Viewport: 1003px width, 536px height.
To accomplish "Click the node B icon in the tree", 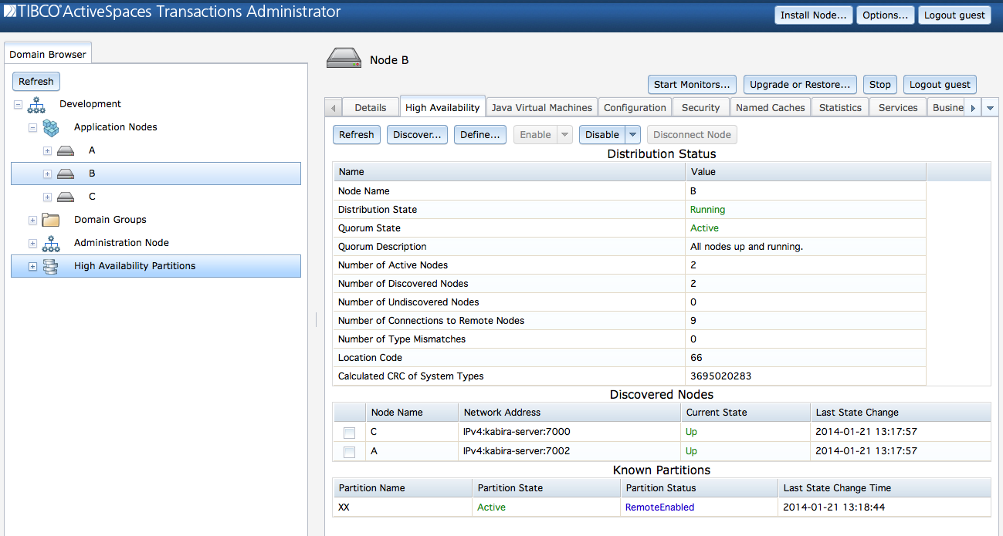I will pos(66,174).
